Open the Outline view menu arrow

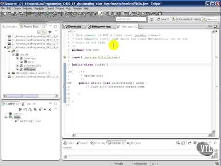tap(56, 108)
